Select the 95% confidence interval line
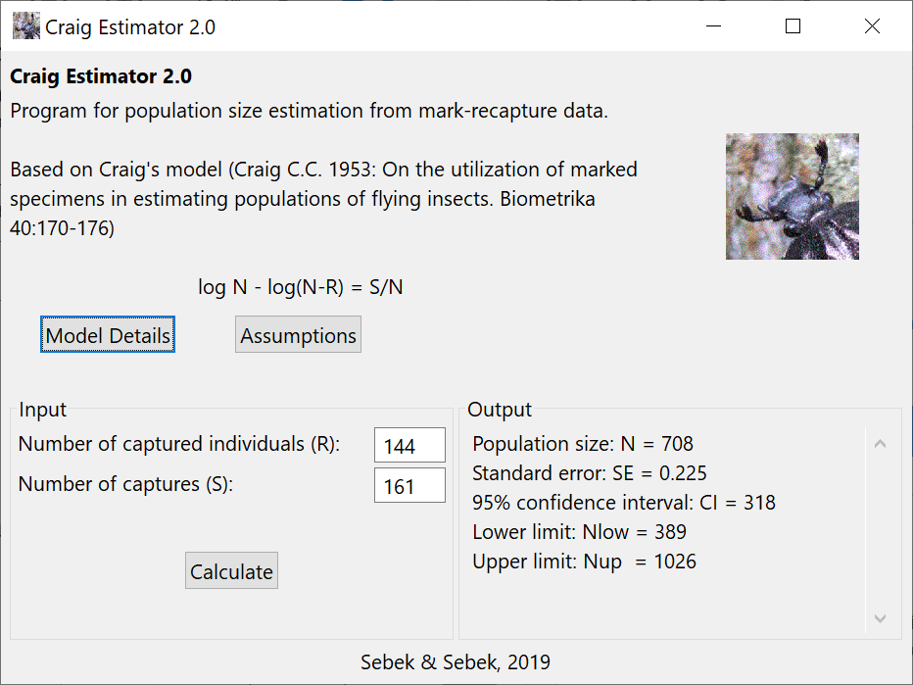Screen dimensions: 913x685 [624, 502]
